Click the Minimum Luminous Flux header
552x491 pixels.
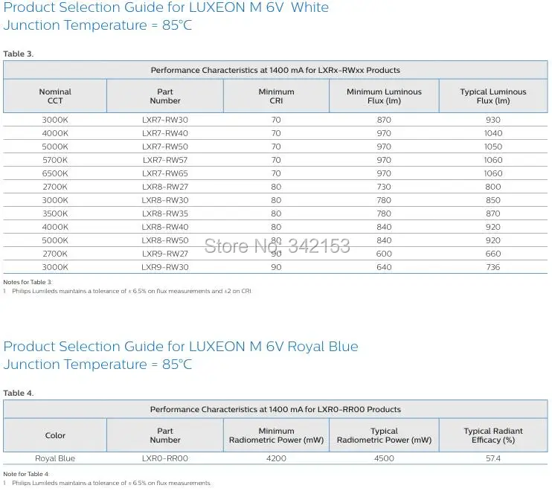tap(384, 96)
